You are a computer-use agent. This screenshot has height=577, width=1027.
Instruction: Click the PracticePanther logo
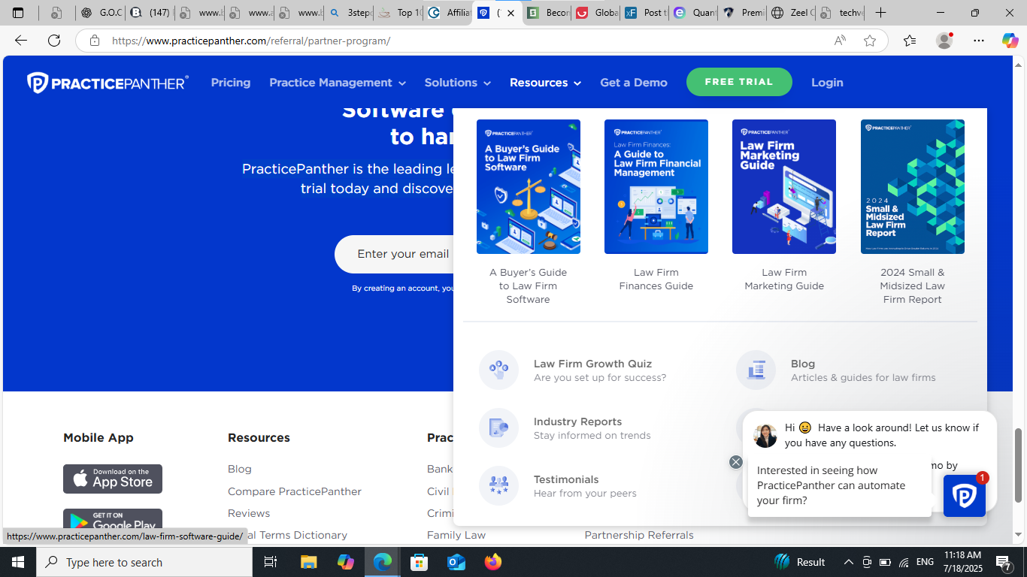click(108, 83)
